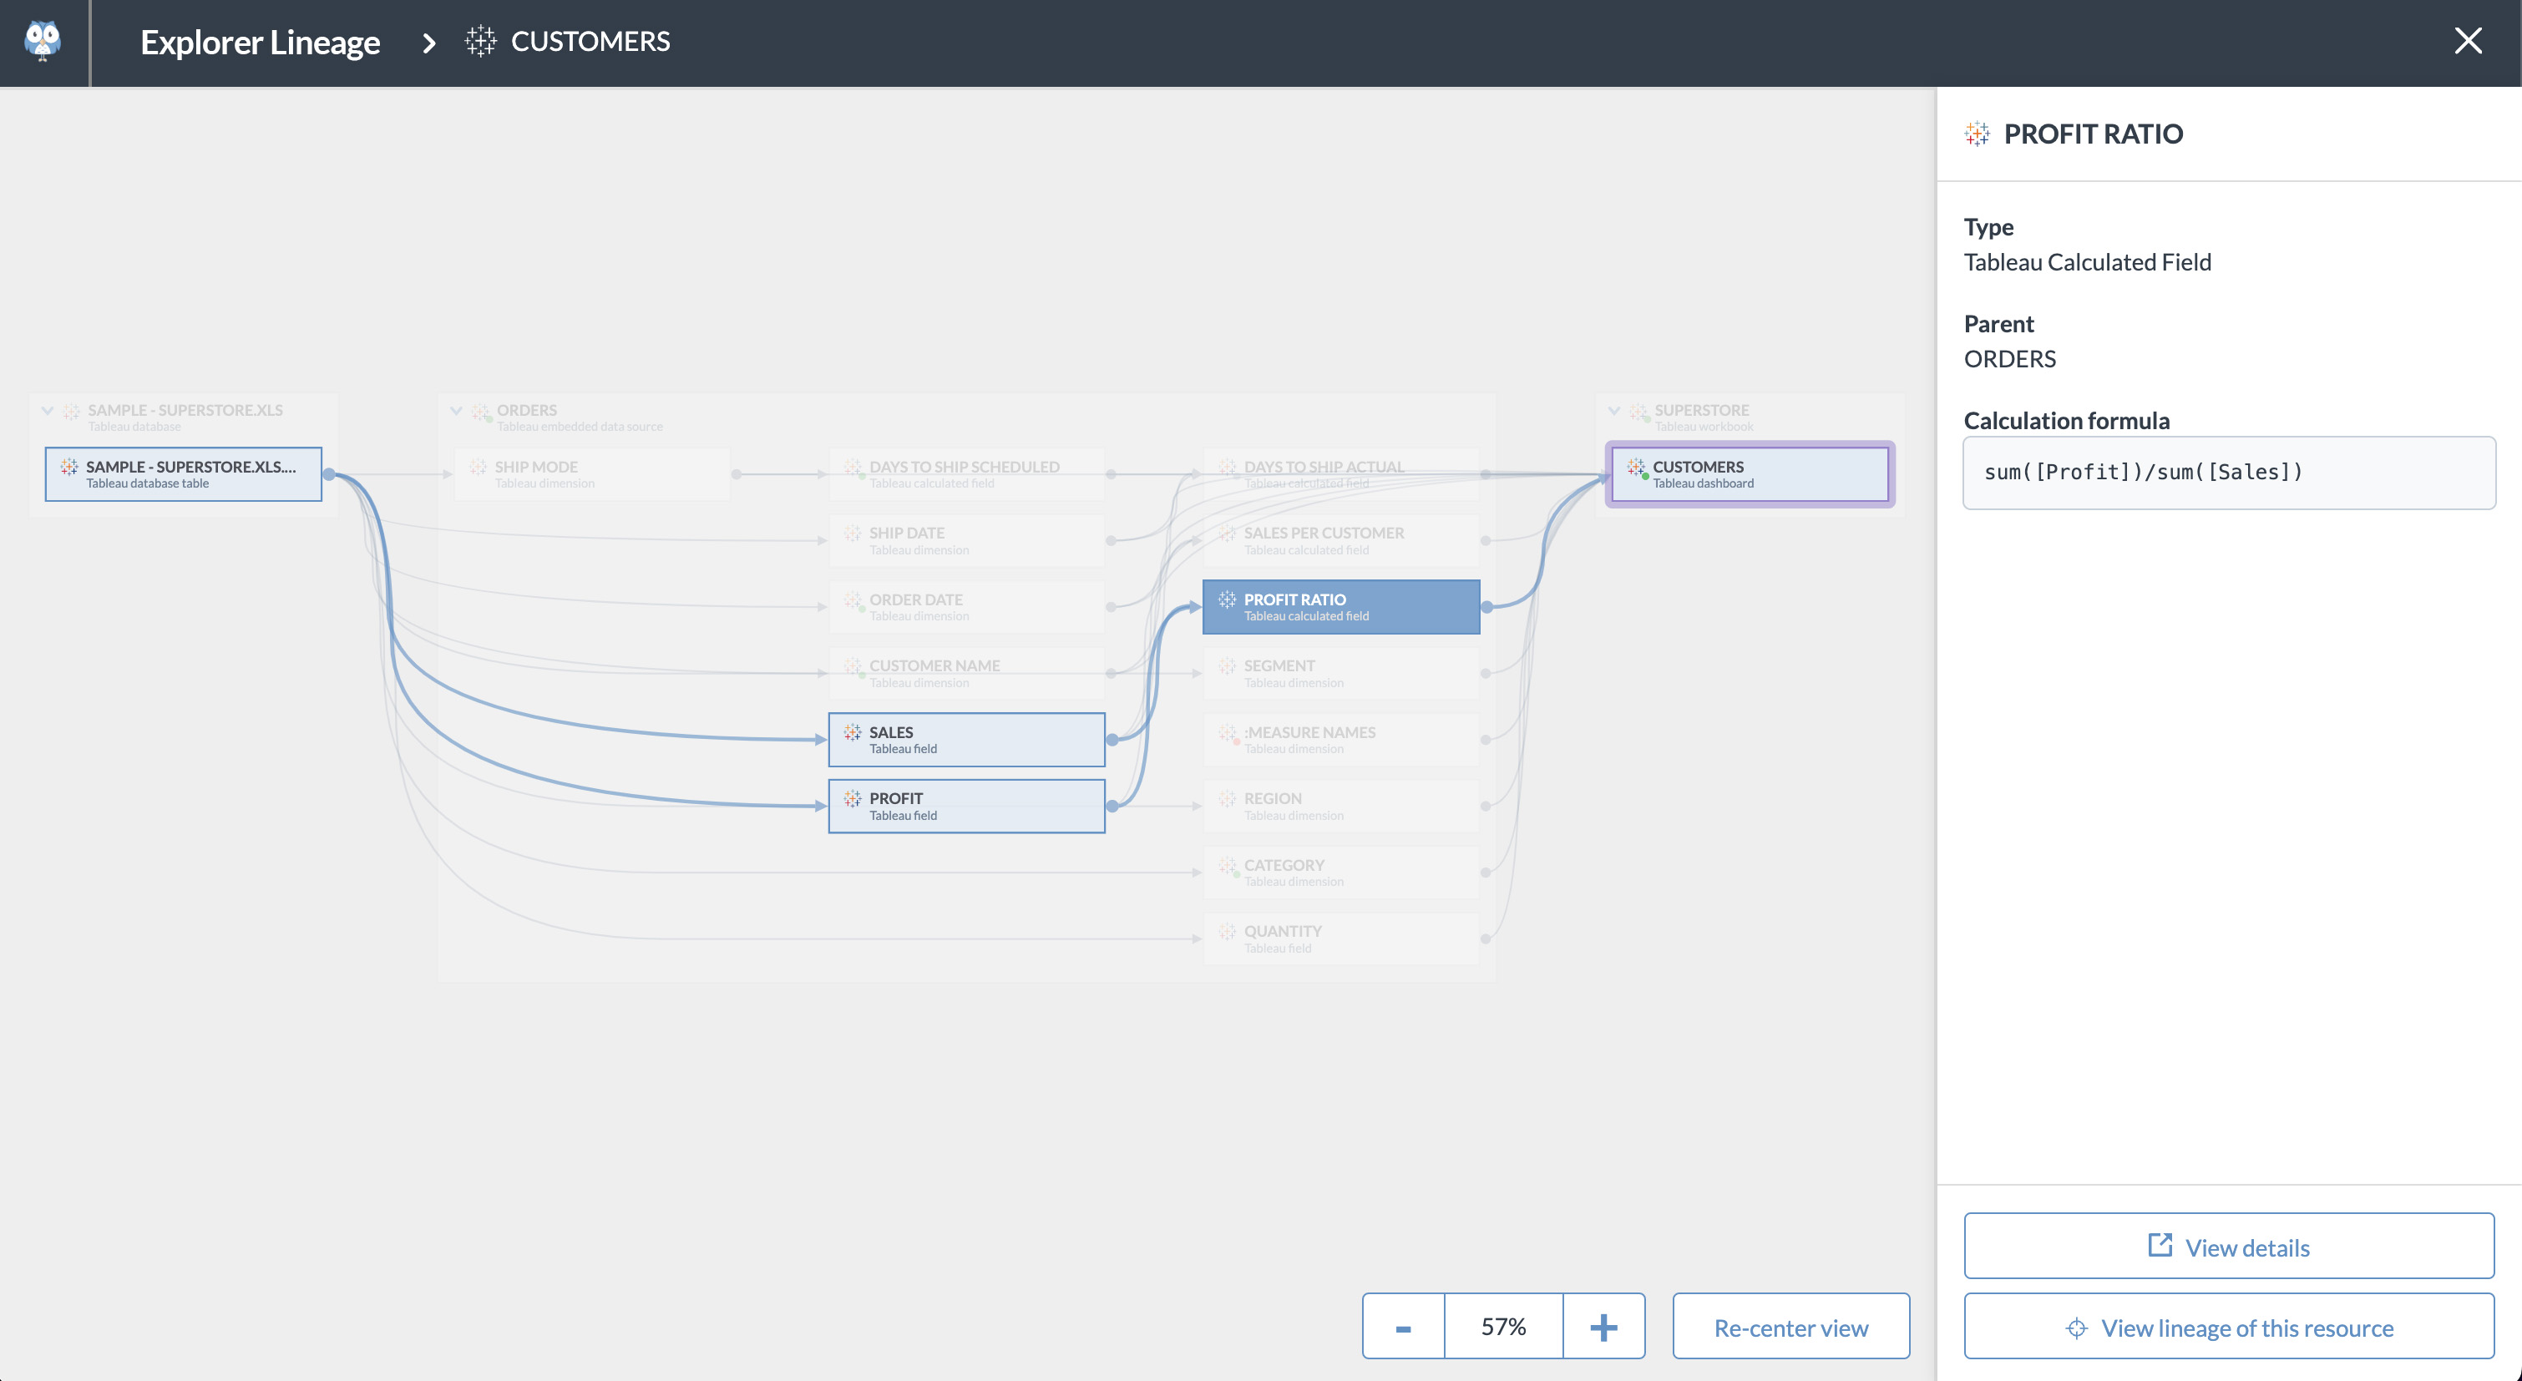Click the icon on the :MEASURE NAMES node

click(1228, 733)
